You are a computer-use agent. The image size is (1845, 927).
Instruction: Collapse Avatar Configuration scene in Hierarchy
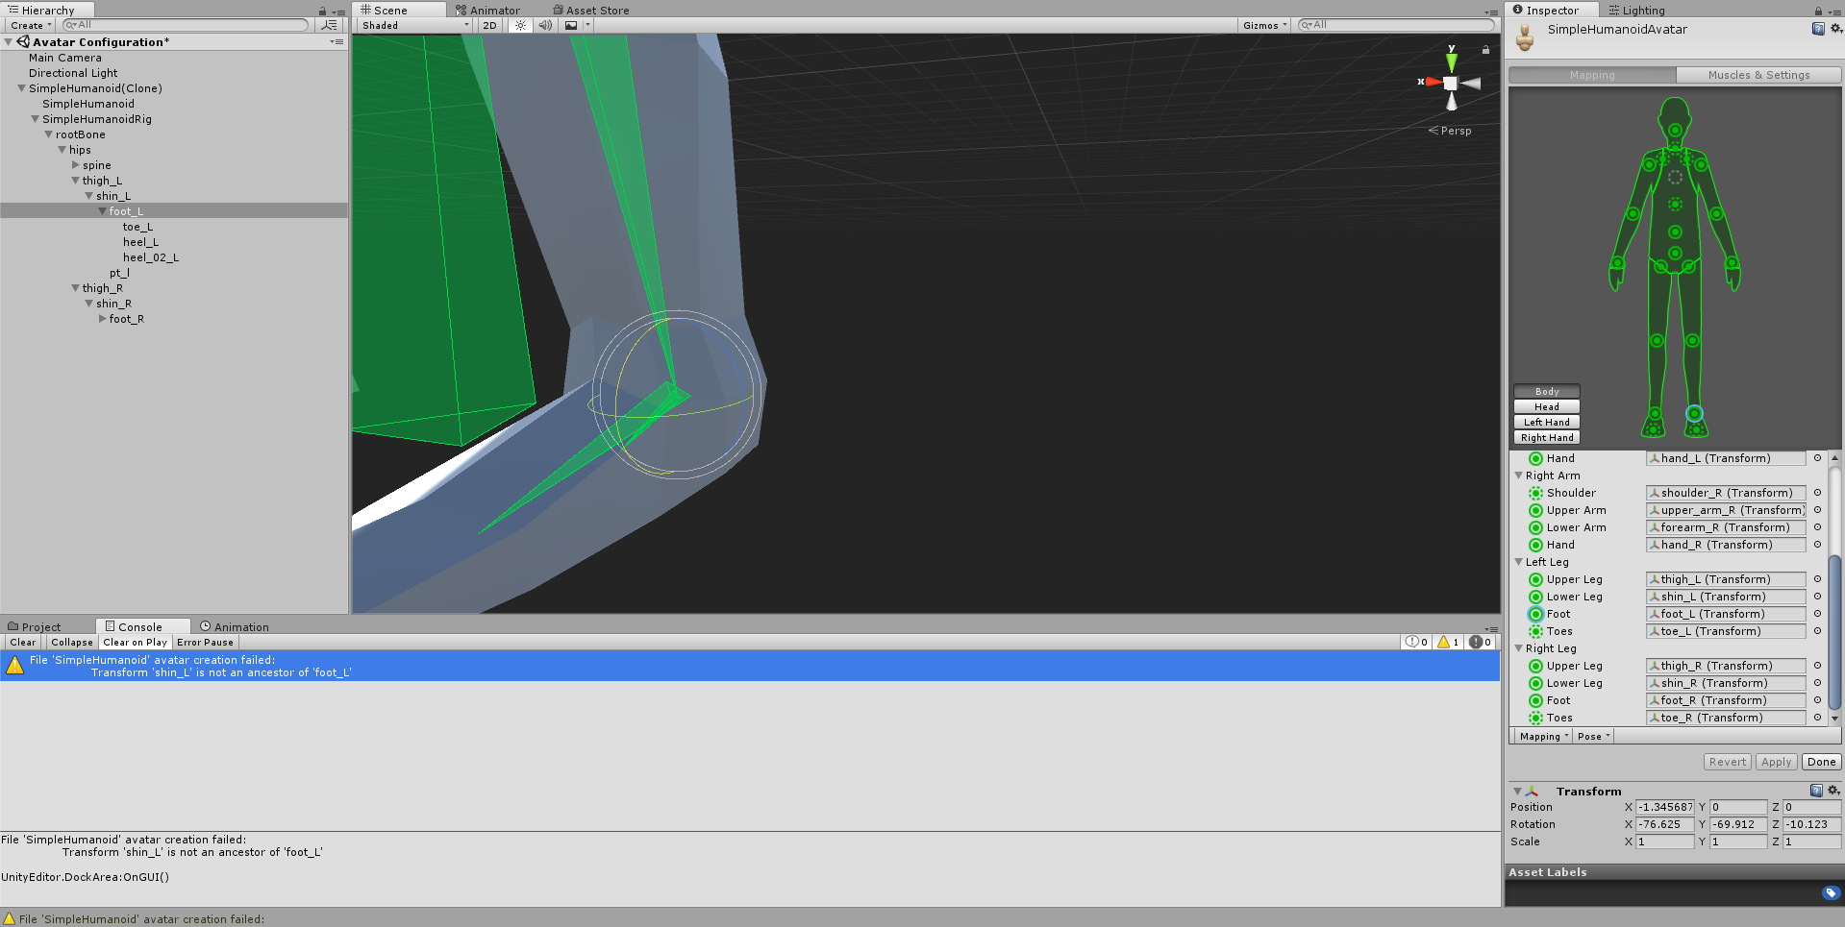pyautogui.click(x=9, y=42)
